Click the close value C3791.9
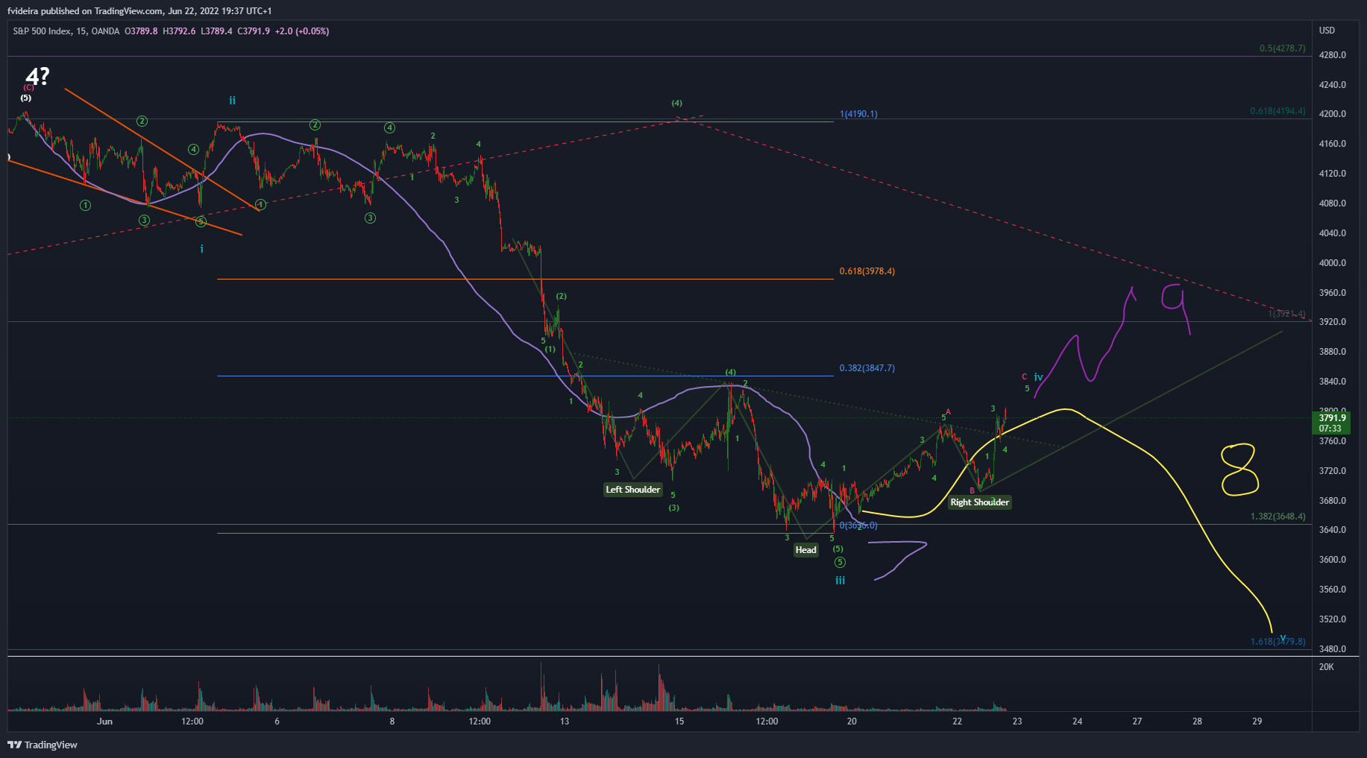 coord(254,31)
